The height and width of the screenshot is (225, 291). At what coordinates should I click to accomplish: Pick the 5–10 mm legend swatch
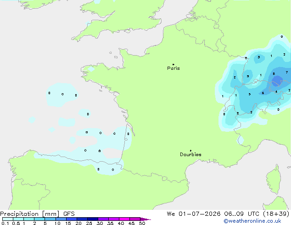pyautogui.click(x=50, y=219)
